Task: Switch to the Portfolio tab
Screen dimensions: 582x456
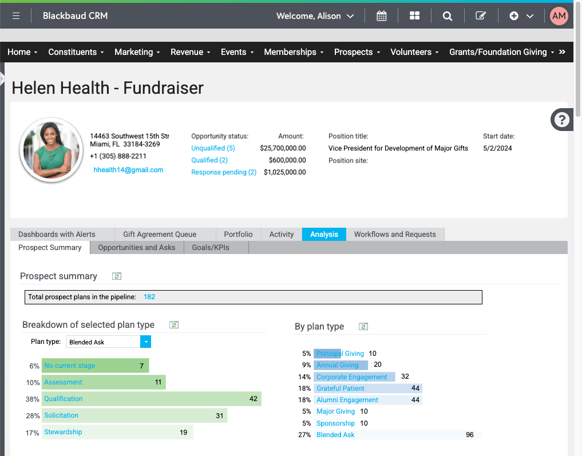Action: (237, 234)
